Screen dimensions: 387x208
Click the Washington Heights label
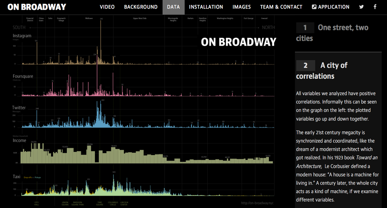pyautogui.click(x=225, y=19)
